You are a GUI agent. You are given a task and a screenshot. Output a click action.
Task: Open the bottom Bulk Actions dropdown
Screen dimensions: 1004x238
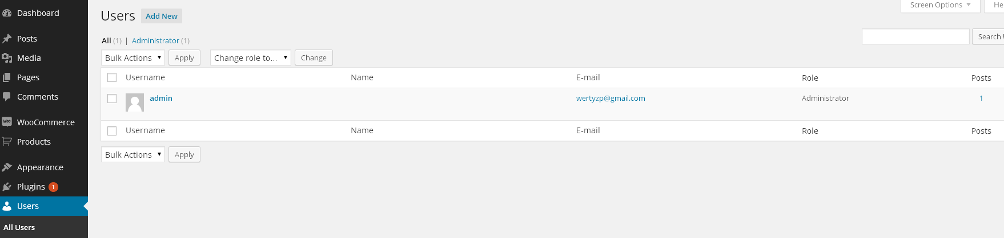coord(133,155)
